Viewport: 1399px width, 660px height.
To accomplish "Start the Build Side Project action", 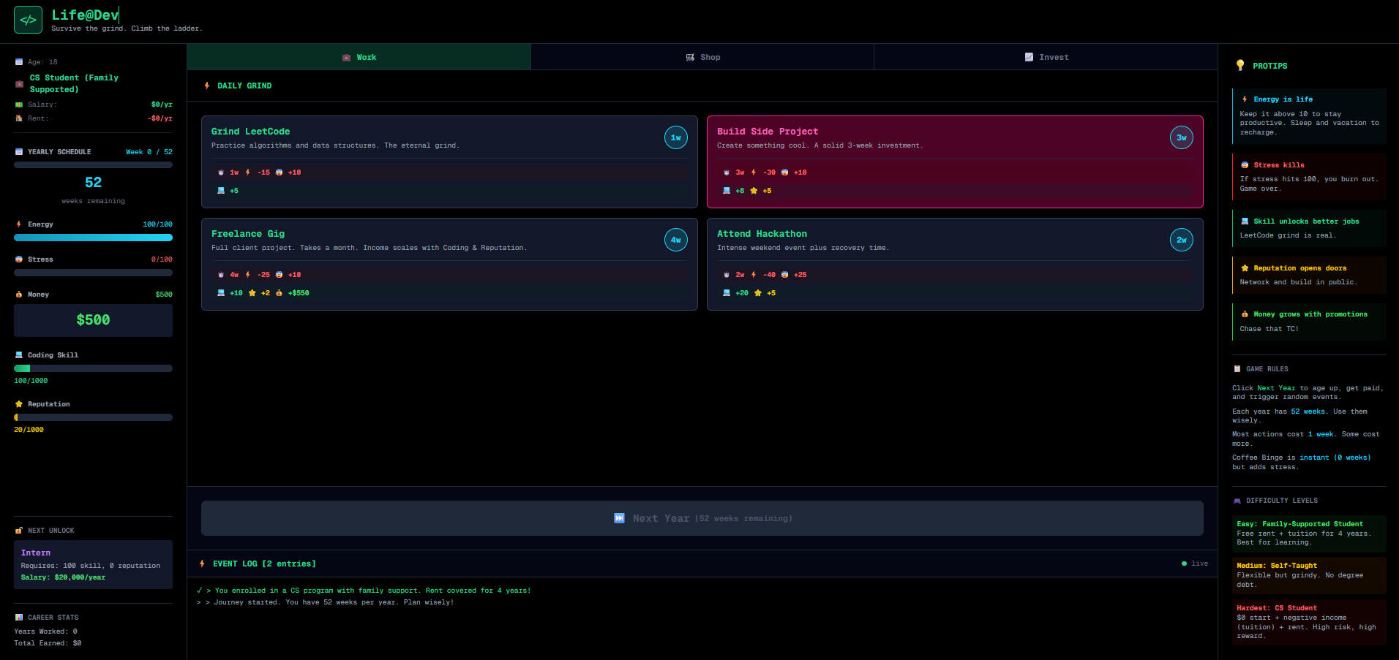I will coord(955,162).
